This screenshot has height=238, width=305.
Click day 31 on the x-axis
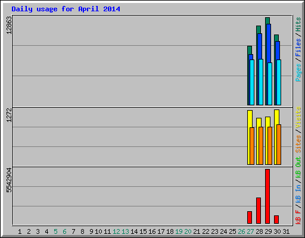(286, 231)
